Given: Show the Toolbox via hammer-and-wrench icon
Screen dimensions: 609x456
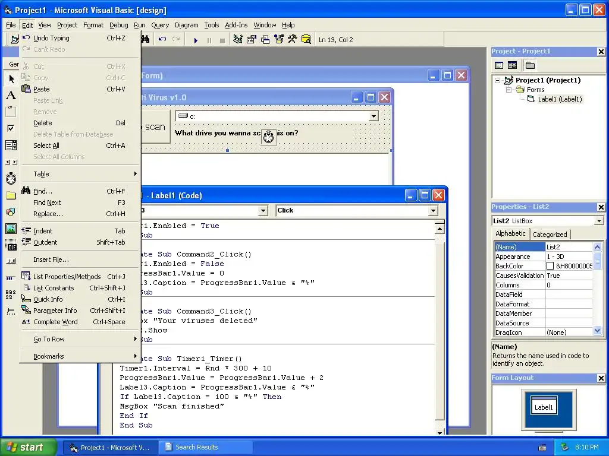Looking at the screenshot, I should click(x=292, y=40).
